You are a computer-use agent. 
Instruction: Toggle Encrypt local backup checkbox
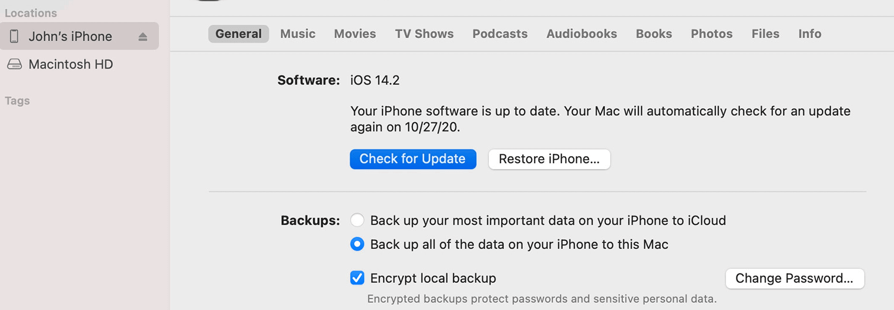click(357, 278)
